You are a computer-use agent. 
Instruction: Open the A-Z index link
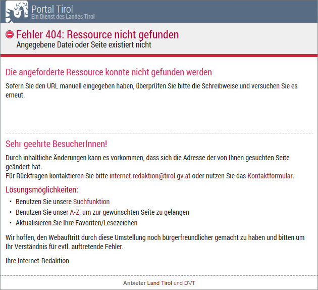[74, 212]
